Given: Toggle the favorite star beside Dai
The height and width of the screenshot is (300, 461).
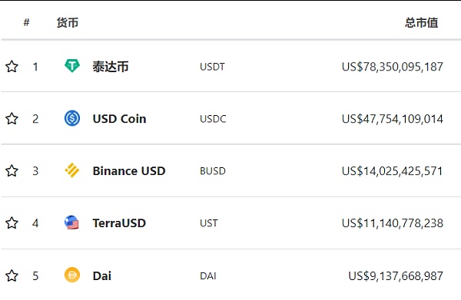Looking at the screenshot, I should [x=12, y=275].
